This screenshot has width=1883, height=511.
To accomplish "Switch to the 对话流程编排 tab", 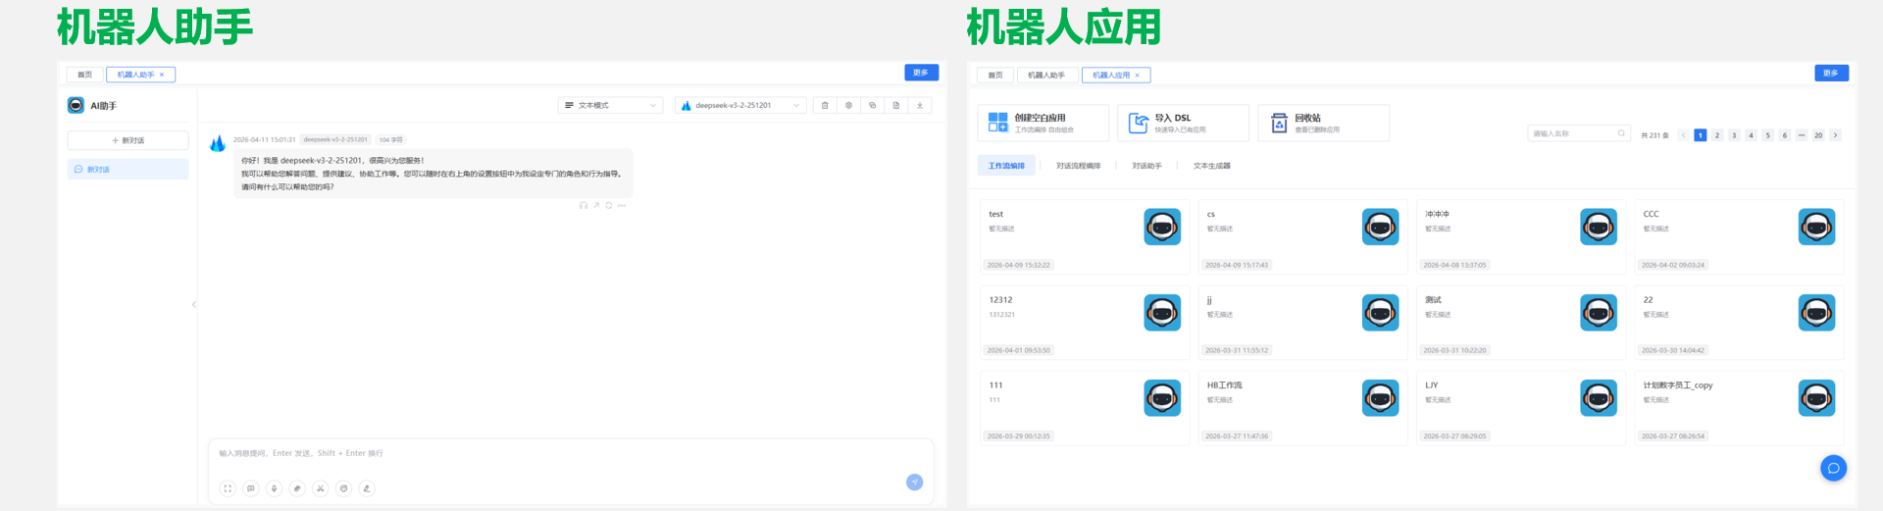I will pyautogui.click(x=1078, y=166).
